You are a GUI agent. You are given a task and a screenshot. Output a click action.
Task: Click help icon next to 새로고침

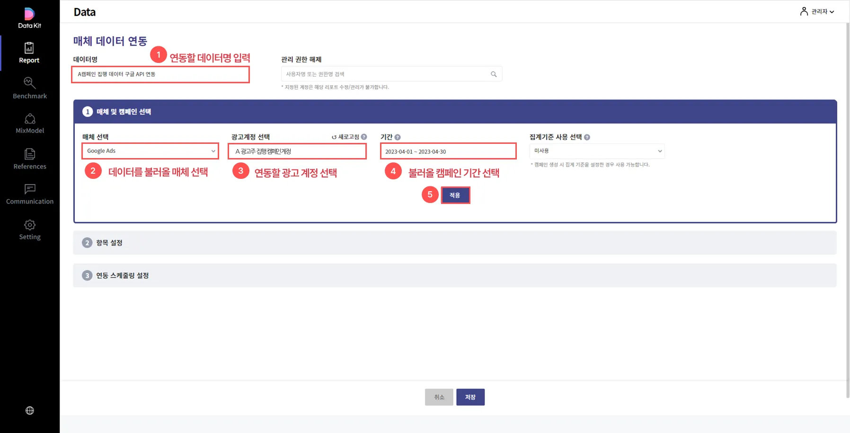pyautogui.click(x=364, y=137)
